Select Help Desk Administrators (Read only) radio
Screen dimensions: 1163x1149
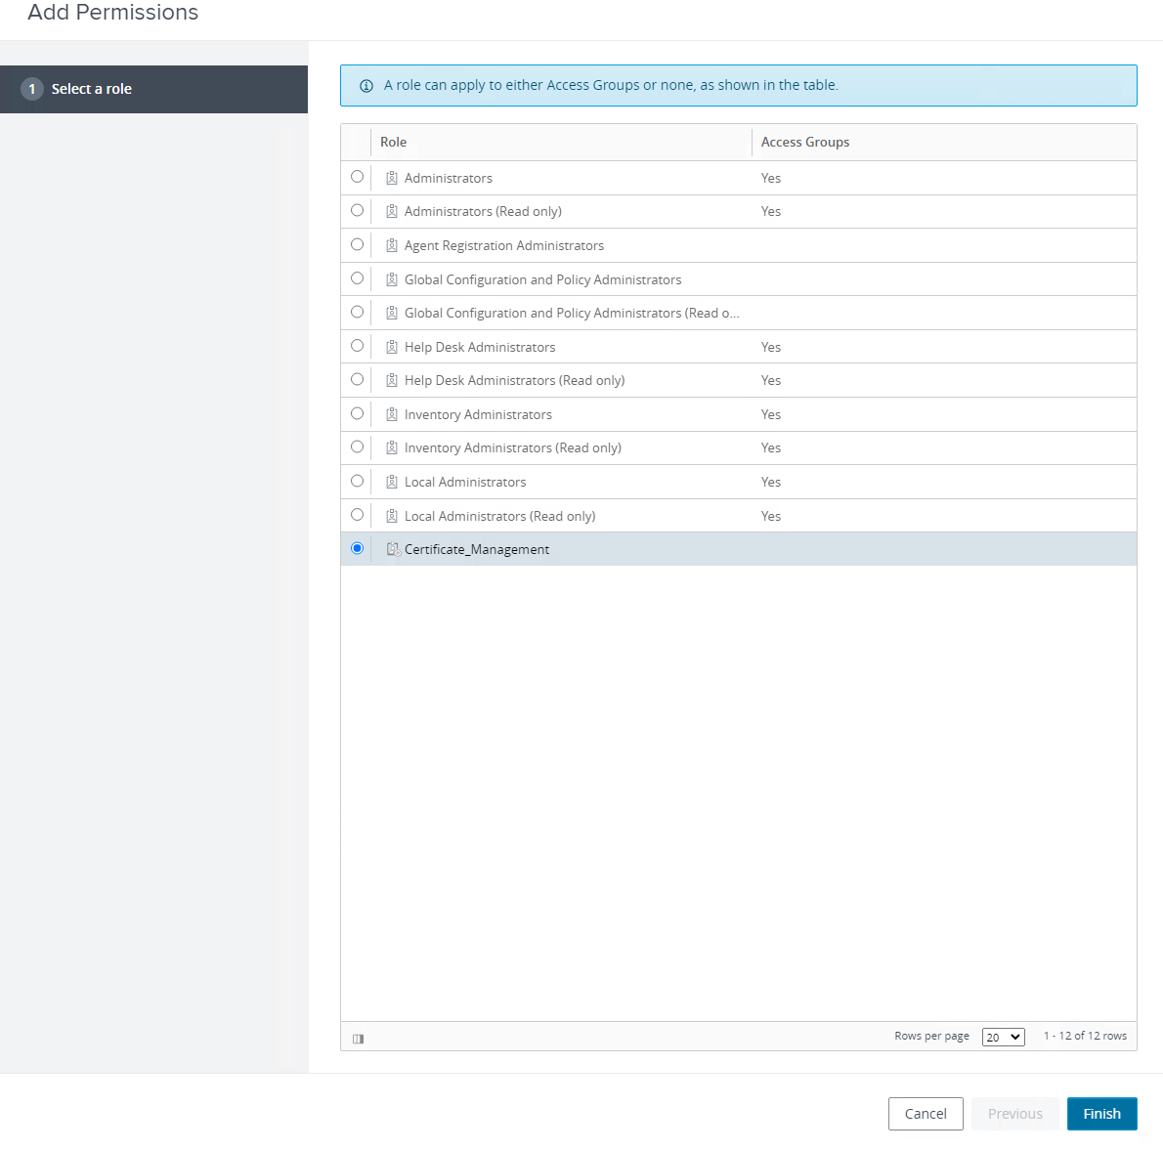coord(357,379)
